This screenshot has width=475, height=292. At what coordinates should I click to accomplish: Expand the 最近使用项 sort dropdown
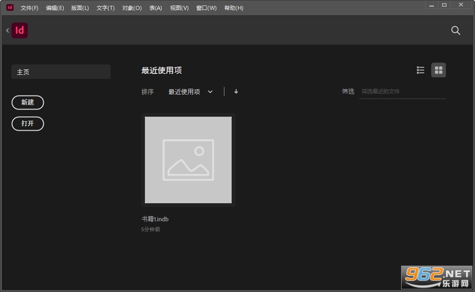[191, 92]
